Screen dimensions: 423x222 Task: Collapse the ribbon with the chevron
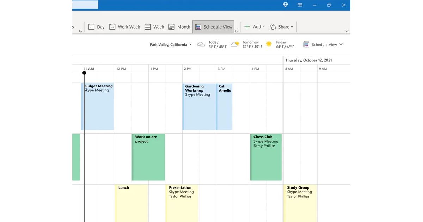(347, 32)
